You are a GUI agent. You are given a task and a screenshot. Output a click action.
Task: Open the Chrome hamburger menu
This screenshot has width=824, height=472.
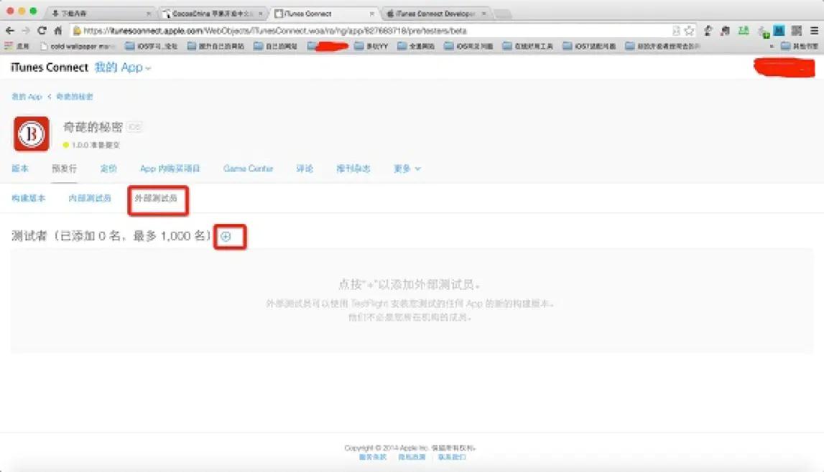(814, 31)
